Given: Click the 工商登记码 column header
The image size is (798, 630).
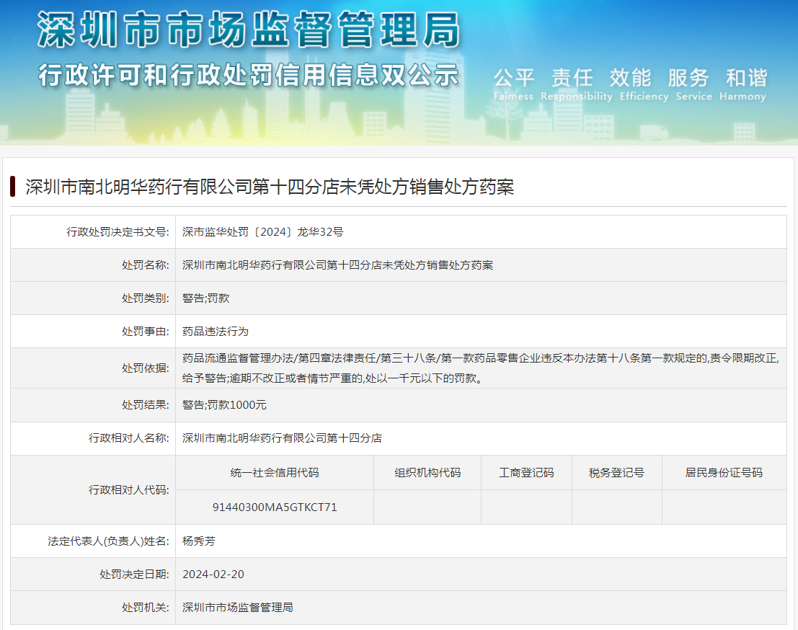Looking at the screenshot, I should click(x=526, y=473).
